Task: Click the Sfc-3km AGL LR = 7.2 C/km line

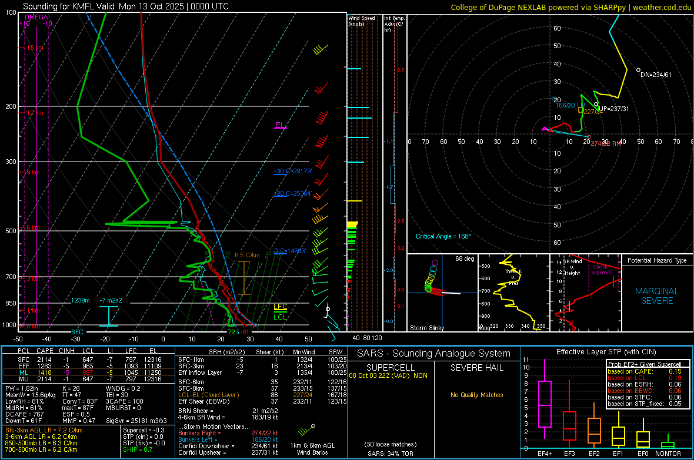Action: [x=44, y=431]
